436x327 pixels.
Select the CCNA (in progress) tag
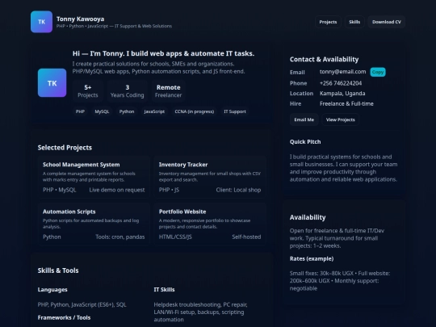click(195, 111)
